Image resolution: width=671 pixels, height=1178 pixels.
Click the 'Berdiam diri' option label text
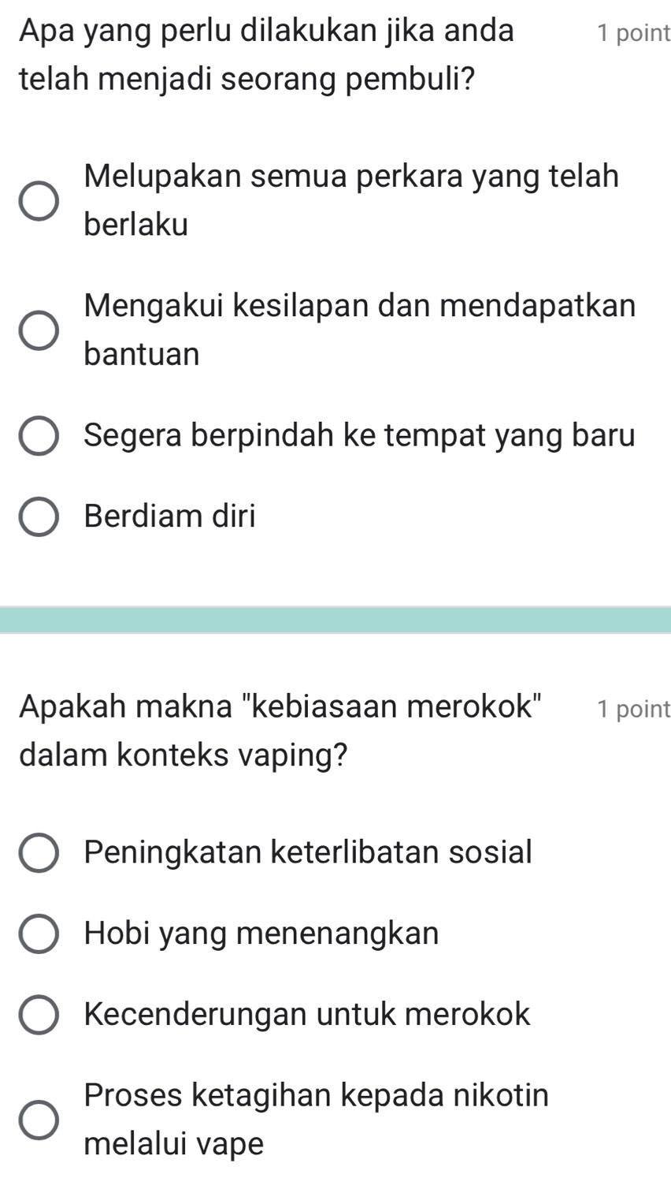pos(170,516)
